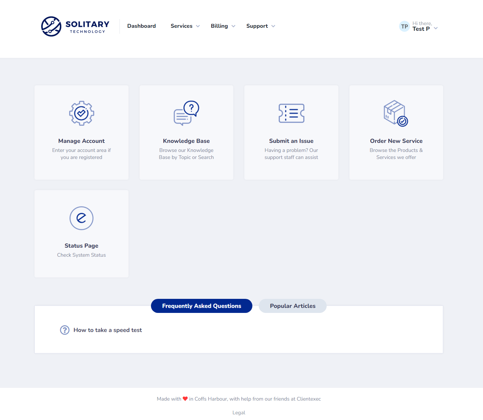Open 'How to take a speed test' article
The image size is (483, 420).
click(x=108, y=330)
